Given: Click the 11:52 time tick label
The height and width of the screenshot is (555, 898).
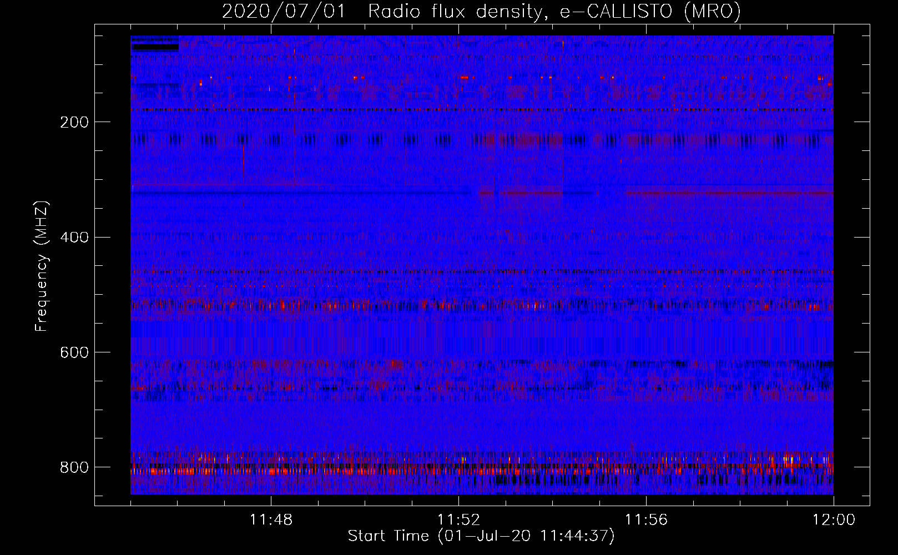Looking at the screenshot, I should point(458,520).
